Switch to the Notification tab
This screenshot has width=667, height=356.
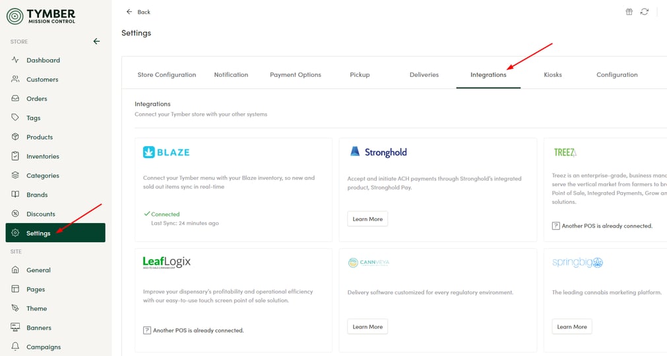(x=231, y=74)
